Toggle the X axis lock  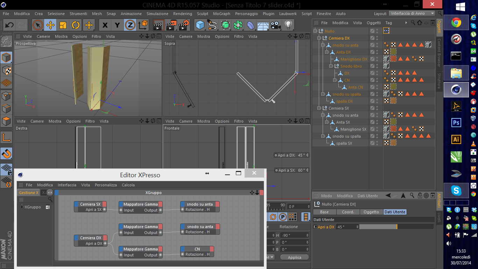tap(105, 25)
